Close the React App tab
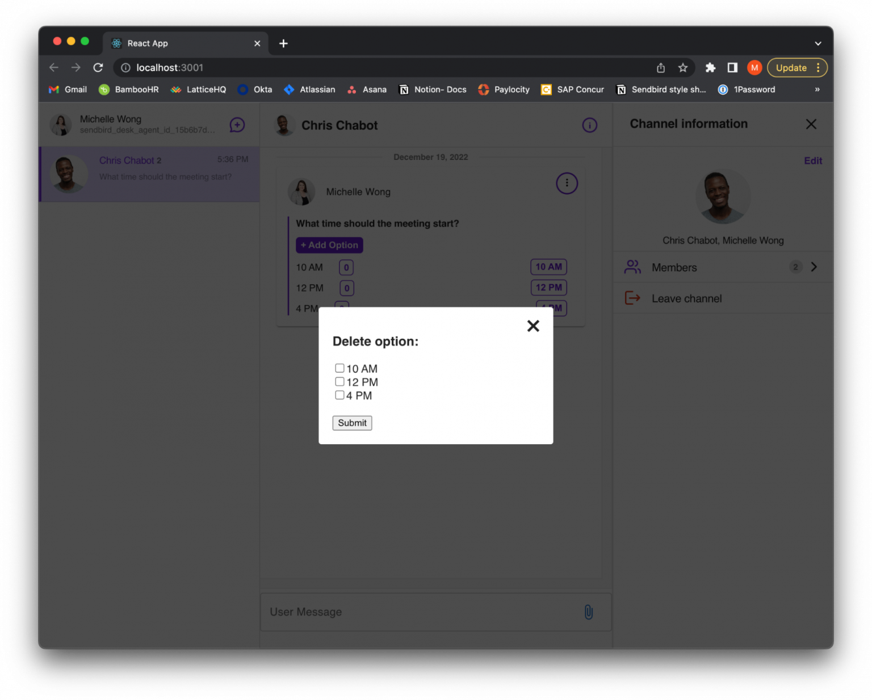The image size is (872, 700). 257,44
